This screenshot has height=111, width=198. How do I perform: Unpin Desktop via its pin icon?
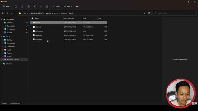click(27, 23)
